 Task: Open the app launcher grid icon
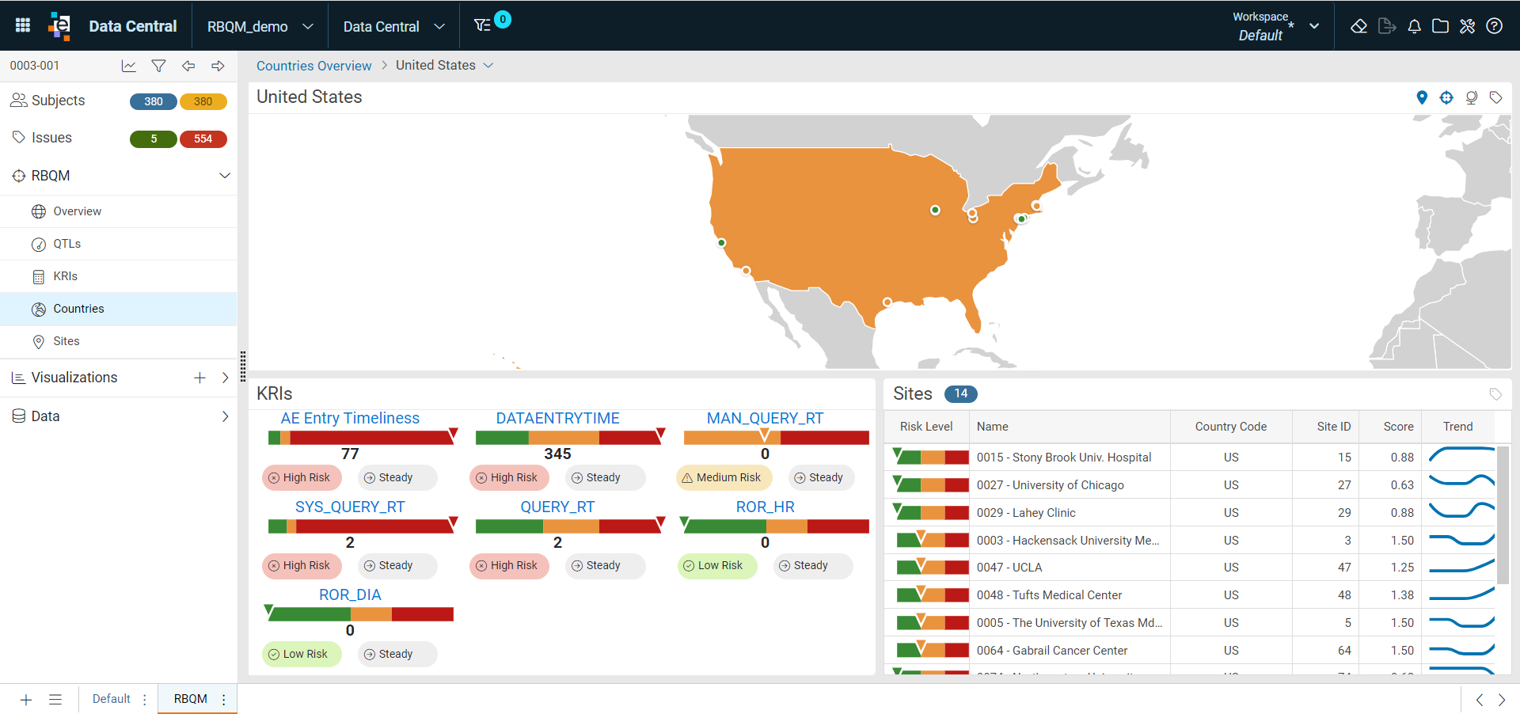23,25
